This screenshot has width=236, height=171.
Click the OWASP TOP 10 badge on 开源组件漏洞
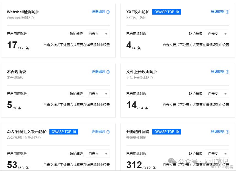166,132
